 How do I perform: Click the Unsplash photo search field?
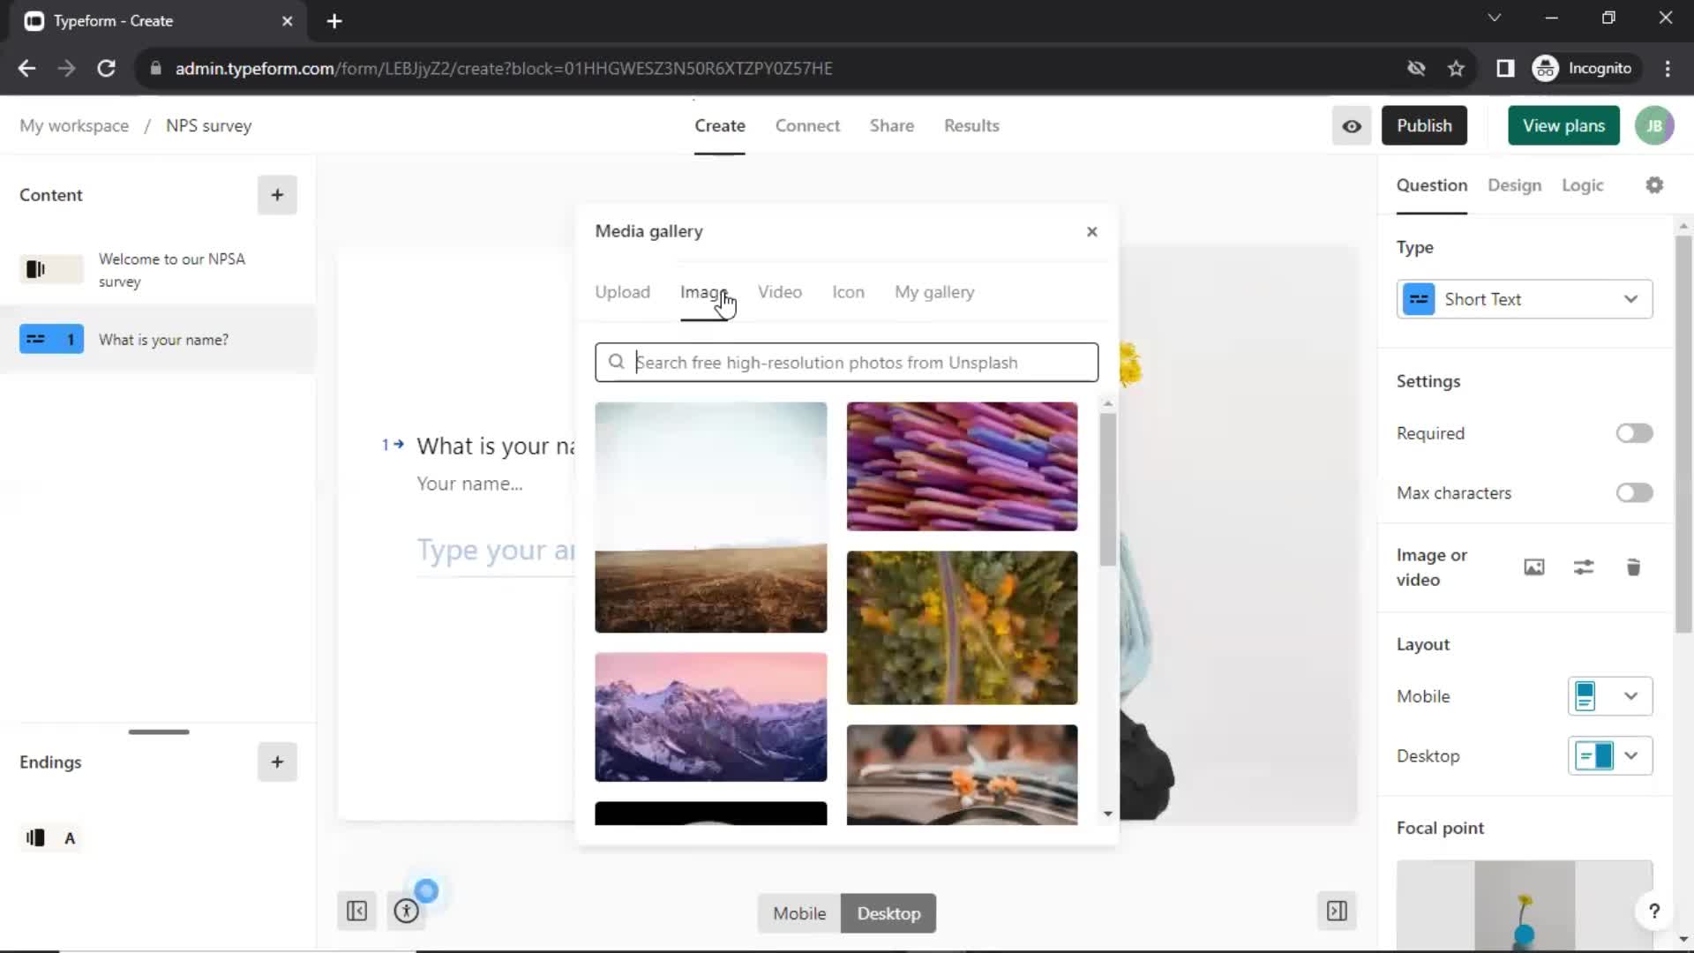(846, 362)
